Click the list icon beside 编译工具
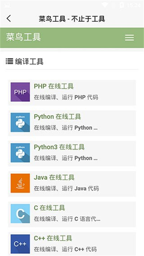The width and height of the screenshot is (144, 256). click(x=9, y=61)
